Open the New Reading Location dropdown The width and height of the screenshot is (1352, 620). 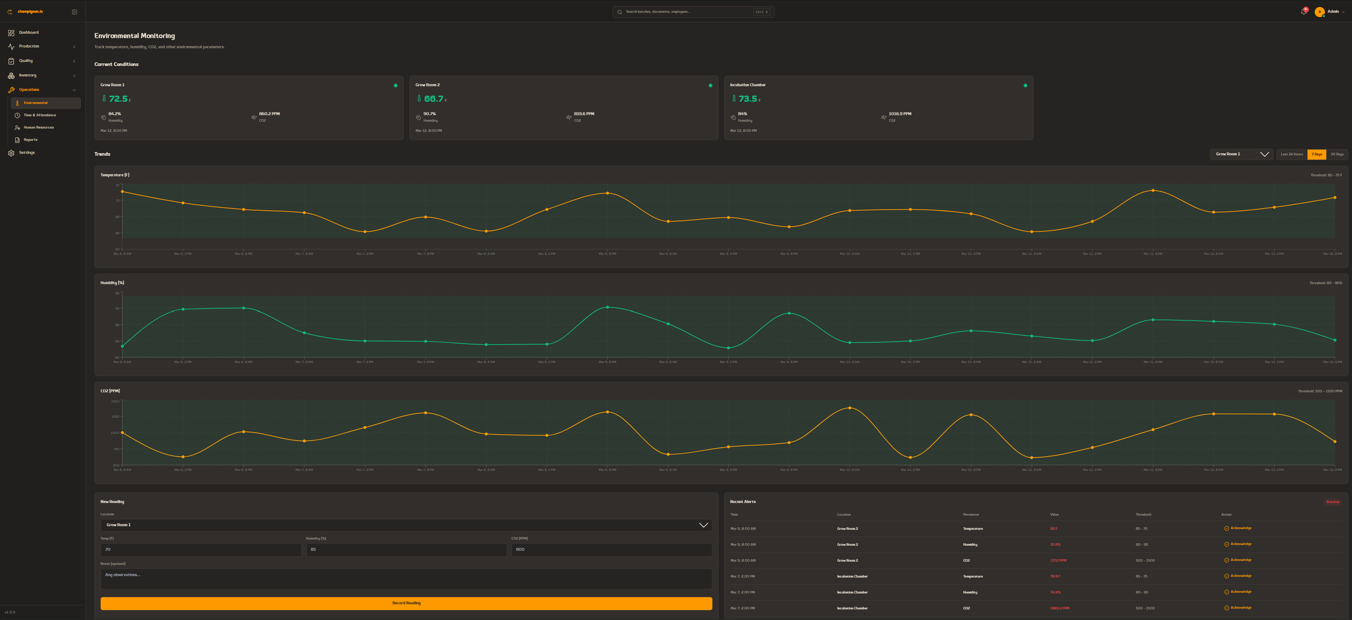click(x=406, y=525)
